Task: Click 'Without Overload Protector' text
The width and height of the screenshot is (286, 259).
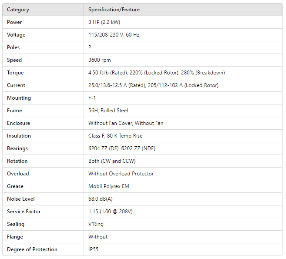Action: pyautogui.click(x=121, y=174)
